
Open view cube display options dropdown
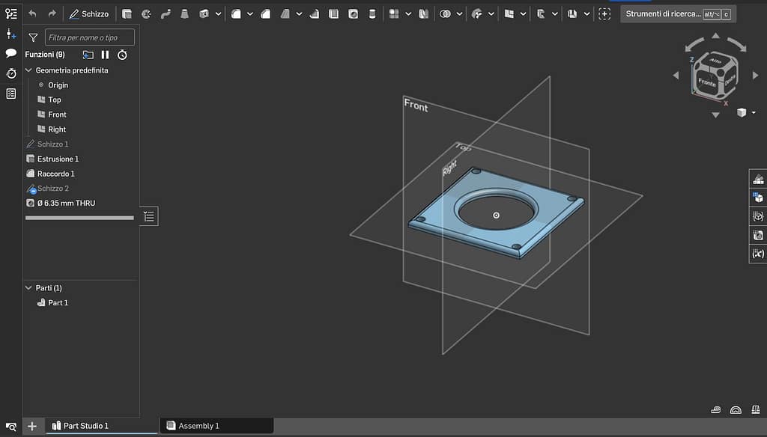[x=754, y=112]
